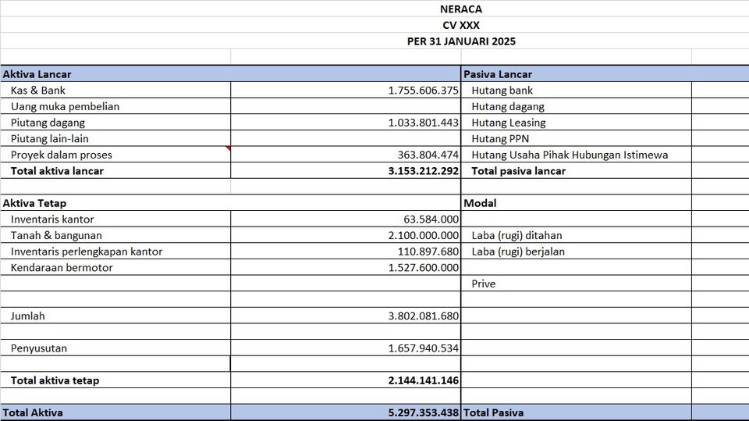Select the Total Aktiva value 5.297.353.438
This screenshot has height=421, width=749.
point(424,412)
